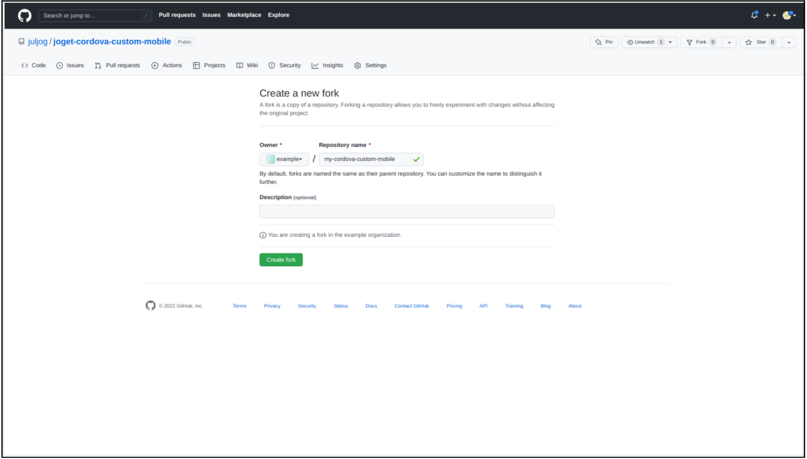Open the Privacy footer link
The image size is (807, 459).
pos(272,306)
